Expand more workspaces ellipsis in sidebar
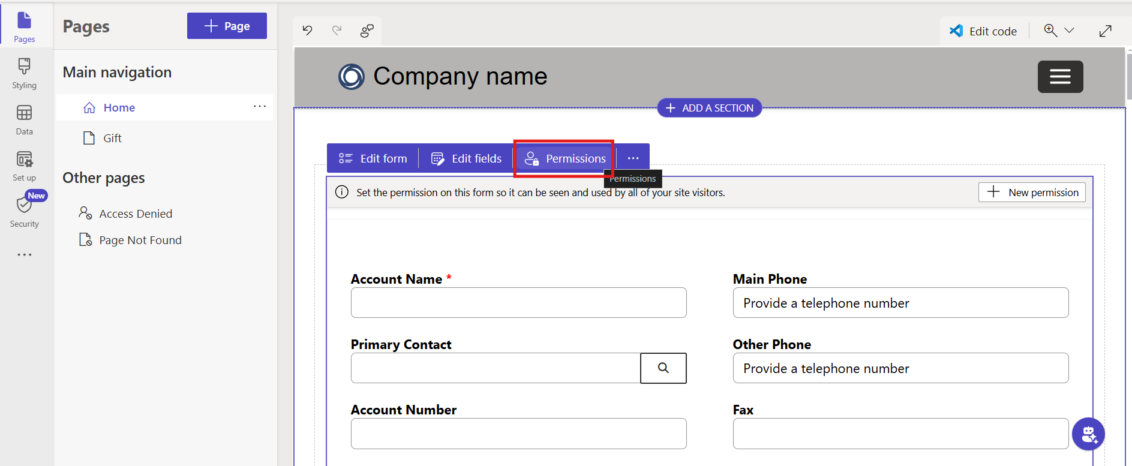This screenshot has height=466, width=1132. click(x=24, y=255)
